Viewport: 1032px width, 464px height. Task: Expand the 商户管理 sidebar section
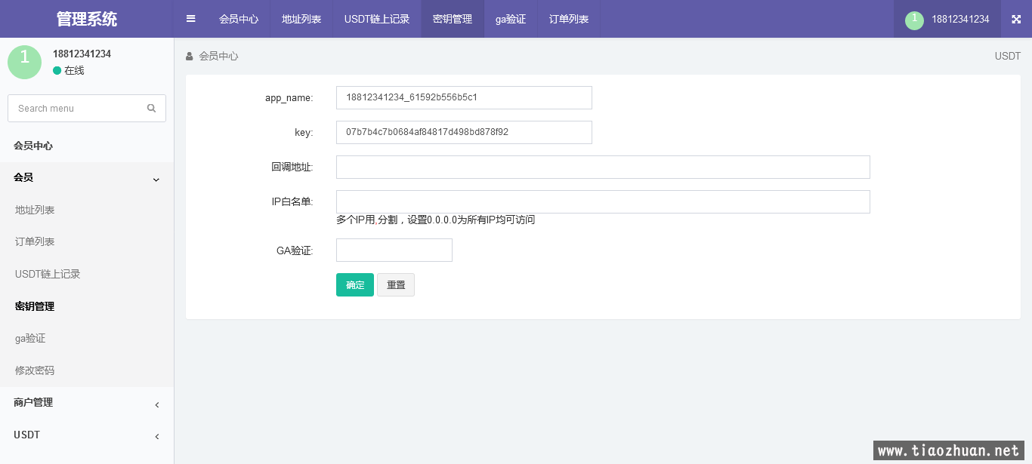coord(87,403)
